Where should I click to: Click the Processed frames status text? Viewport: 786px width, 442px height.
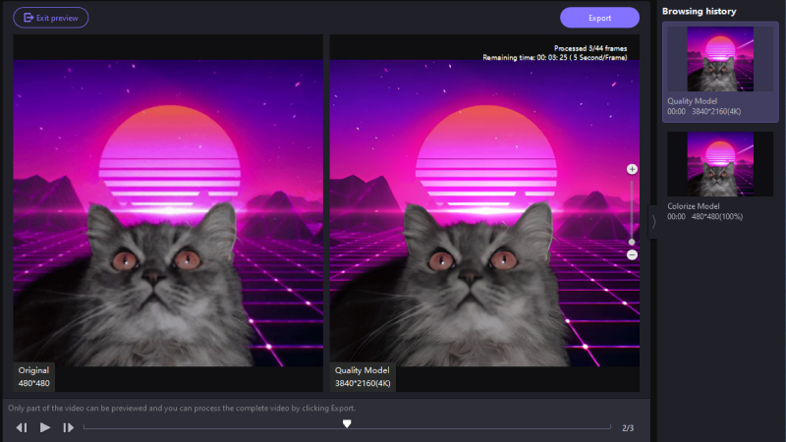point(590,48)
